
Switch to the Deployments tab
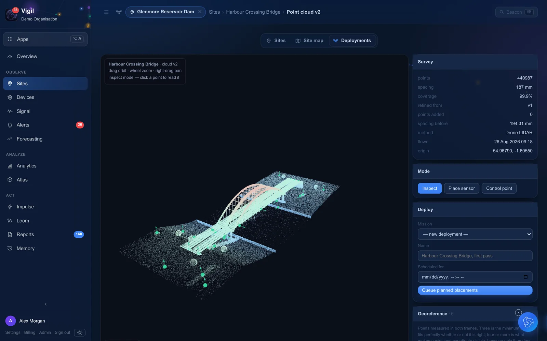352,41
